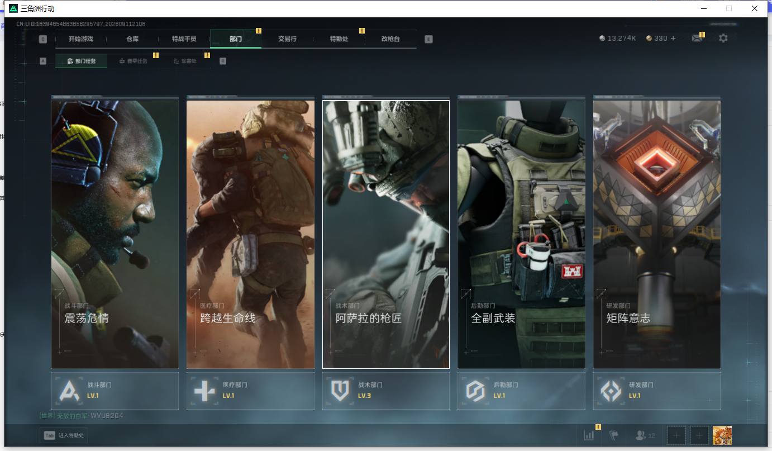Switch to the 仓库 tab
The width and height of the screenshot is (772, 451).
[x=132, y=39]
